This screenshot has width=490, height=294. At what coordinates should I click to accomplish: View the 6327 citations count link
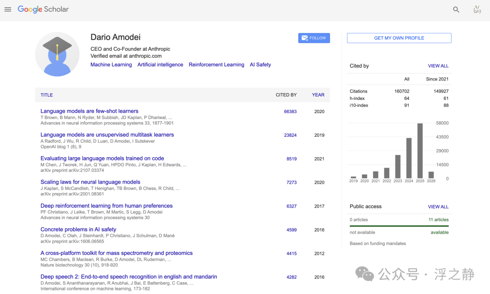(x=292, y=206)
